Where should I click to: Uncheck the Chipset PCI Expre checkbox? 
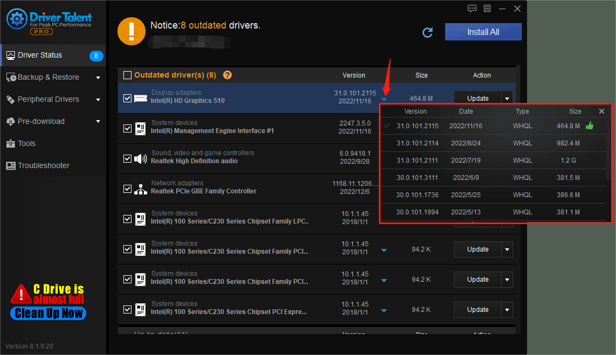[127, 309]
